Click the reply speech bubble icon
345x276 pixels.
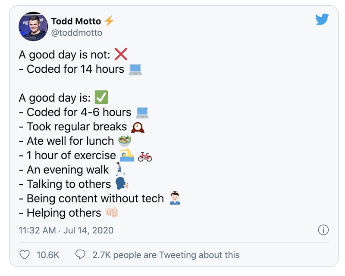point(80,254)
